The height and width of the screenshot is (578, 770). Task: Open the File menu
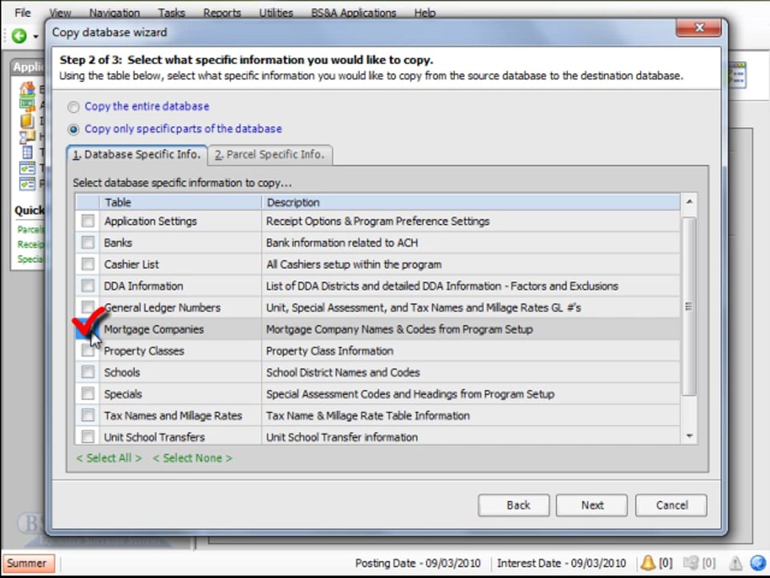(22, 12)
